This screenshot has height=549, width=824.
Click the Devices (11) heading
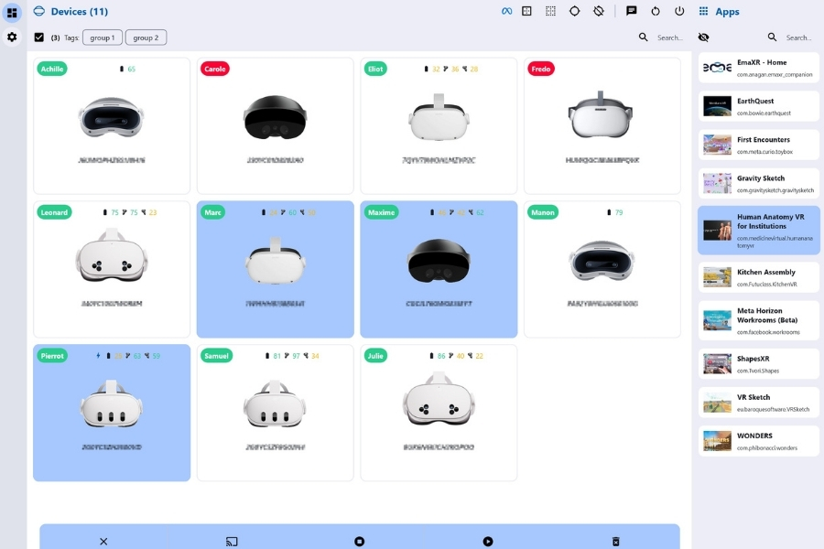coord(80,11)
